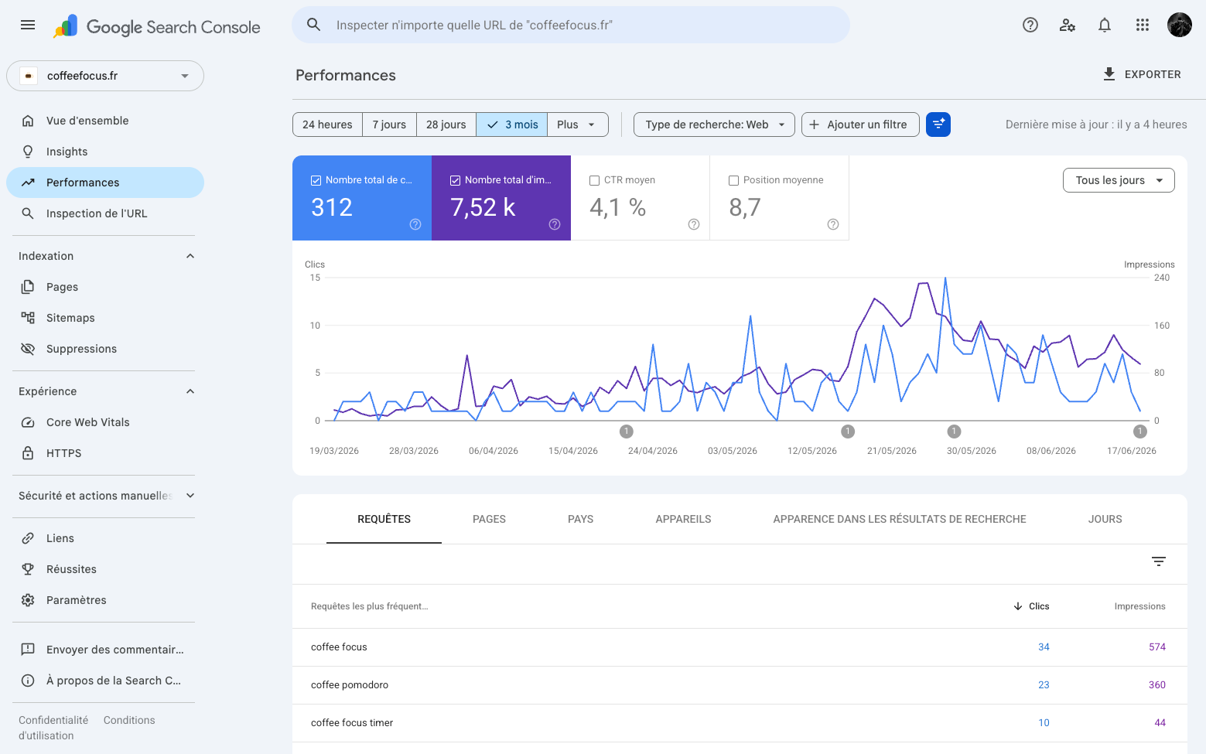This screenshot has height=754, width=1206.
Task: Open help for total impressions card
Action: coord(555,224)
